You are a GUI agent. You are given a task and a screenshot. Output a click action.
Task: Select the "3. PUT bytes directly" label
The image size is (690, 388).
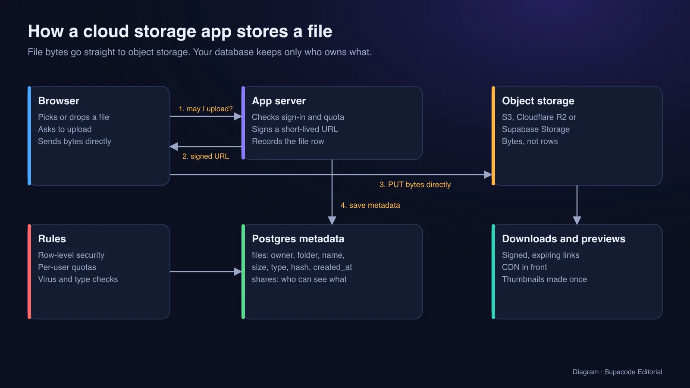click(x=415, y=185)
